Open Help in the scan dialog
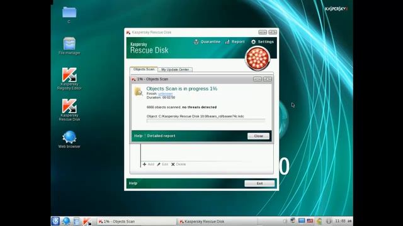The height and width of the screenshot is (226, 403). (x=139, y=136)
